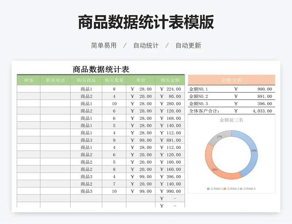Select the 联系电话 column header
The height and width of the screenshot is (224, 292).
coord(55,80)
